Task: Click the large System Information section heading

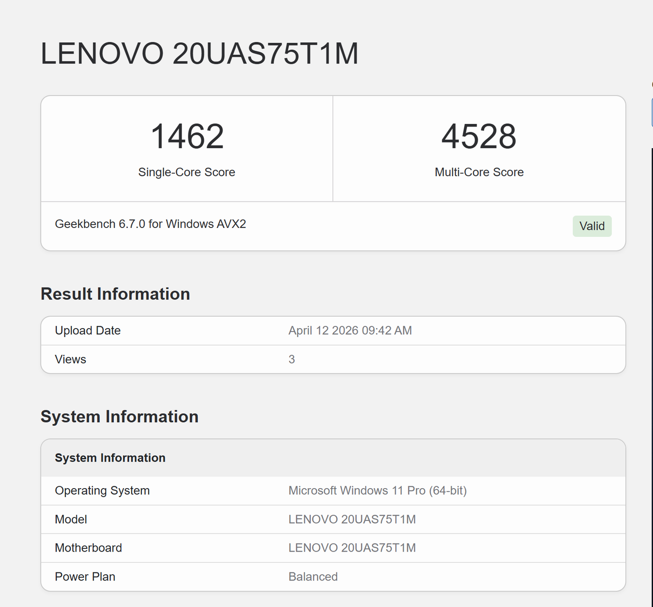Action: [x=119, y=416]
